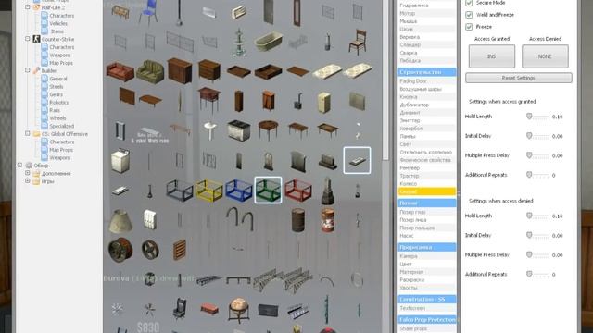Spawn the grey cage crate prop

179,191
